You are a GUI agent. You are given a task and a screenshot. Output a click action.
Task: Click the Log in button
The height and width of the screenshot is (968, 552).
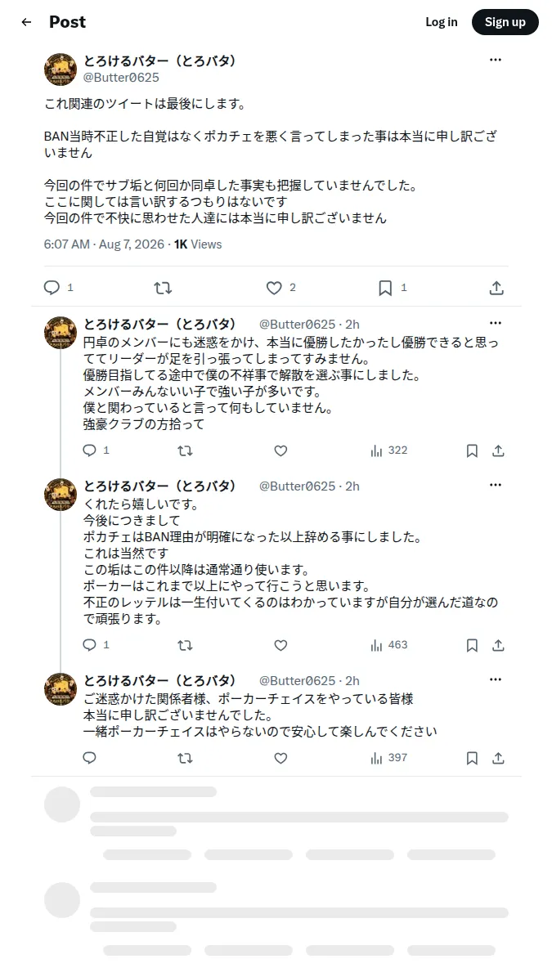tap(442, 22)
